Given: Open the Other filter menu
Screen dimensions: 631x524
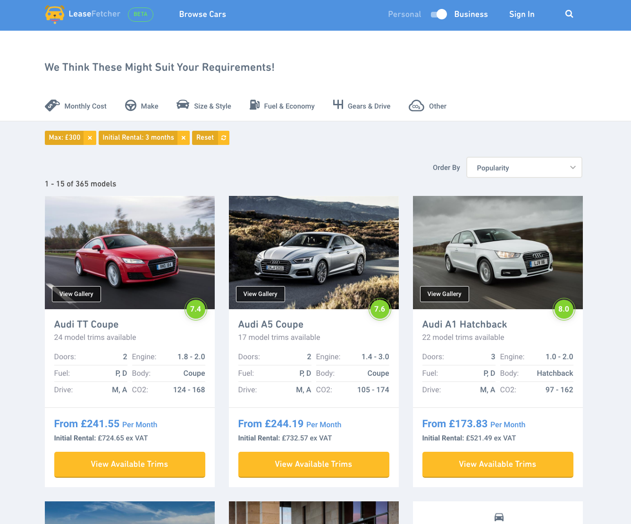Looking at the screenshot, I should click(428, 106).
